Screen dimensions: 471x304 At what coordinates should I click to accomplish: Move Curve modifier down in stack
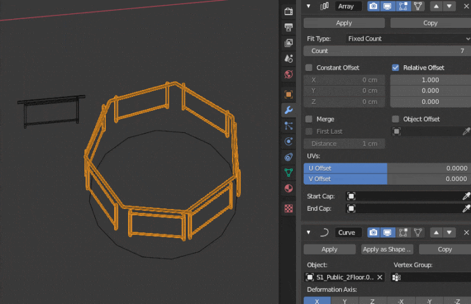449,232
